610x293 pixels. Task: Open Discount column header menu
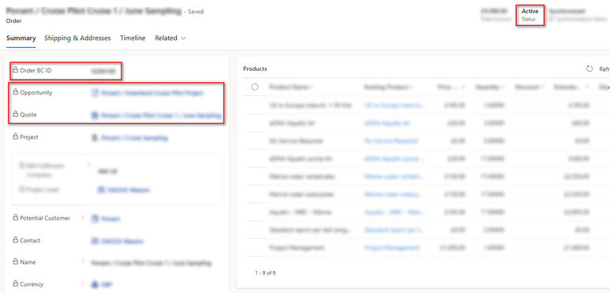point(529,87)
